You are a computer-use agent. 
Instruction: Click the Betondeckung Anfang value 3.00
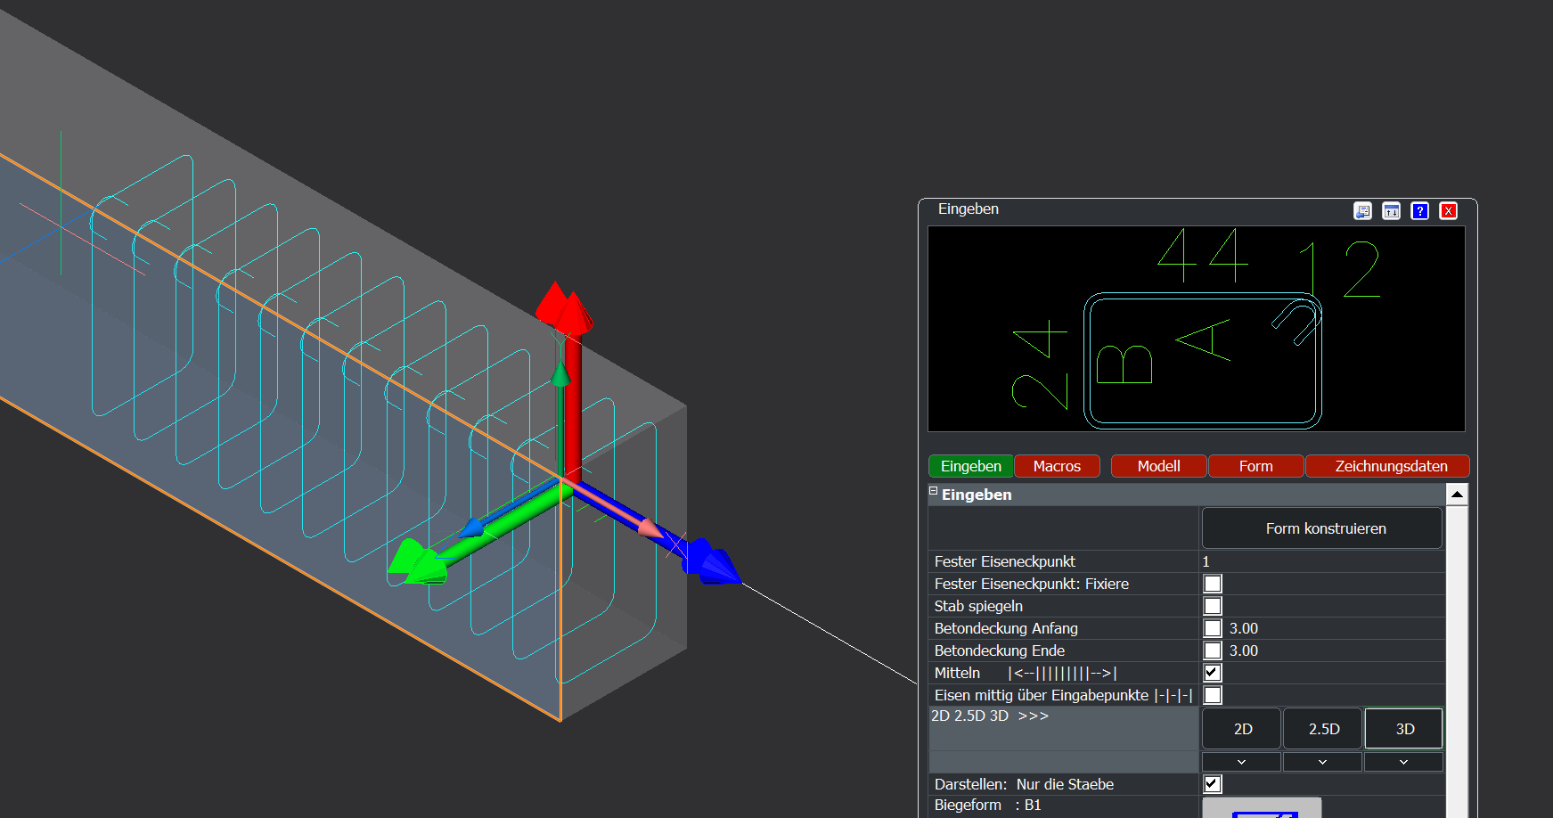[1244, 628]
